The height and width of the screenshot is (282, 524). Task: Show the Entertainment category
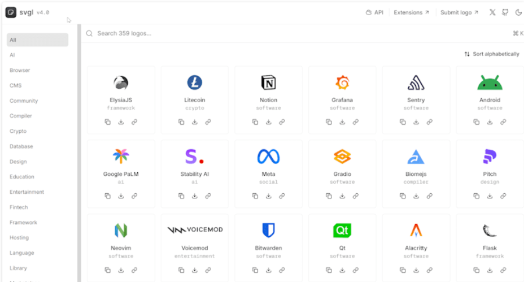coord(27,192)
